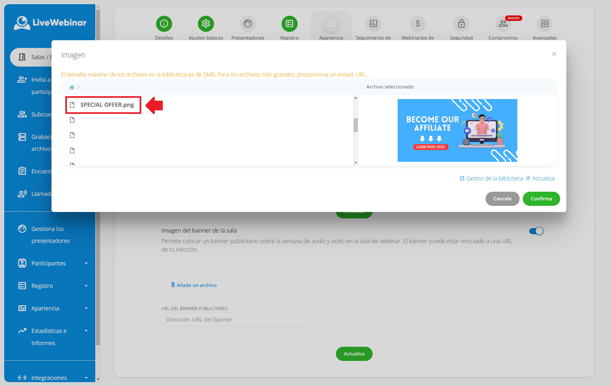611x386 pixels.
Task: Confirm the image selection with Confirma
Action: (541, 199)
